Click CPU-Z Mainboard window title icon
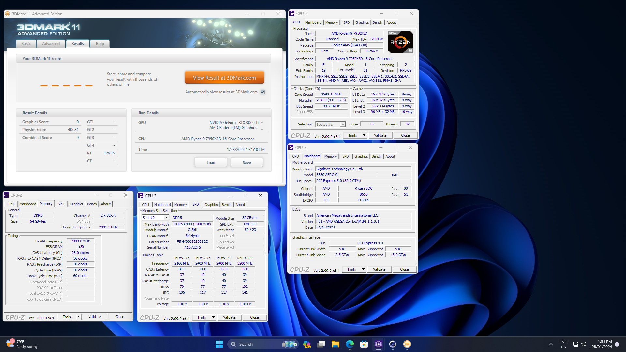The width and height of the screenshot is (626, 352). coord(291,147)
